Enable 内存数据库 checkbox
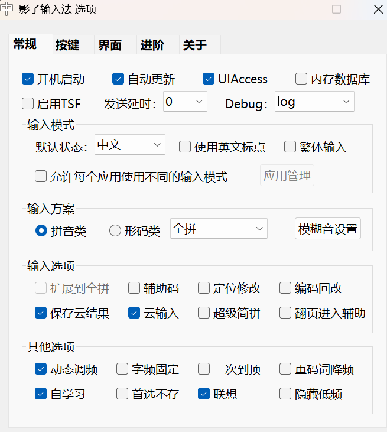Image resolution: width=387 pixels, height=432 pixels. [x=301, y=79]
